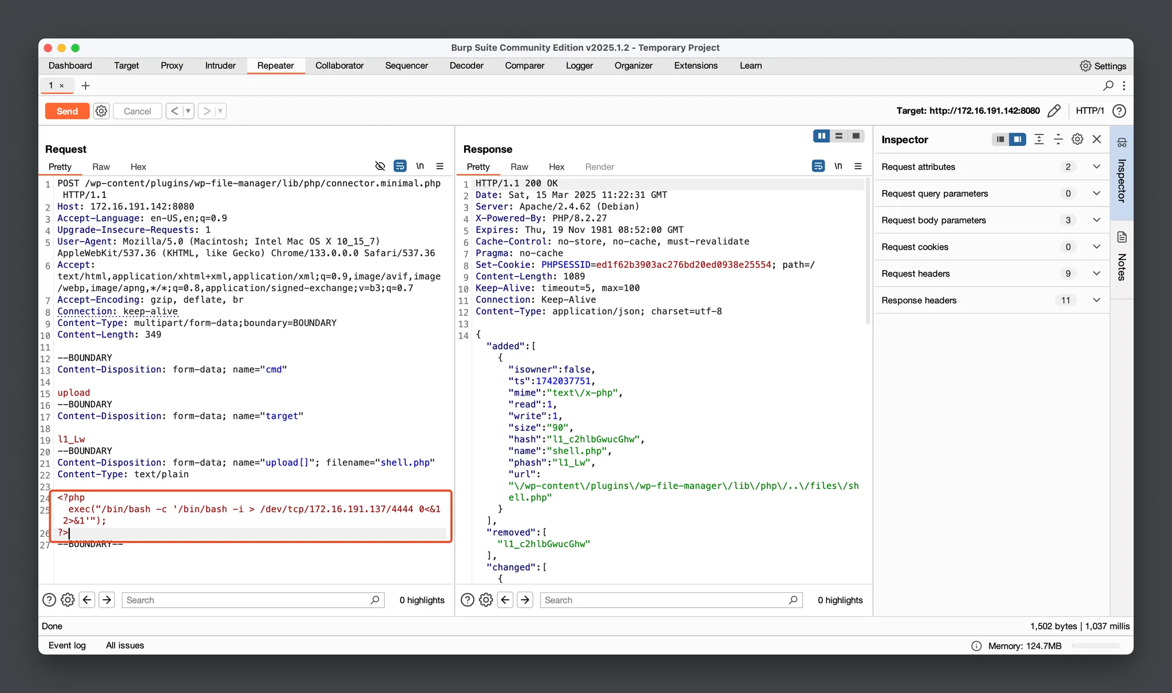This screenshot has width=1172, height=693.
Task: Switch to the Intruder tab
Action: (x=220, y=66)
